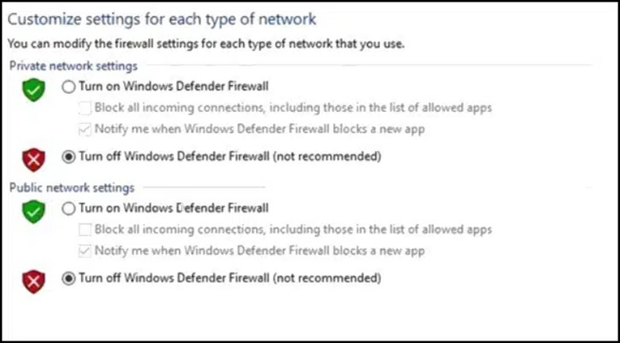
Task: Click the Private network settings group heading
Action: pyautogui.click(x=73, y=67)
